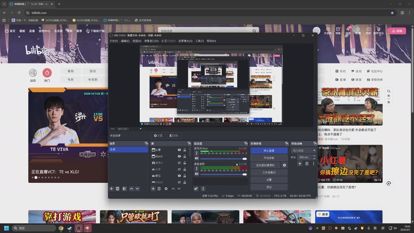This screenshot has height=233, width=414.
Task: Mute the 桌面音频 speaker icon
Action: tap(197, 174)
